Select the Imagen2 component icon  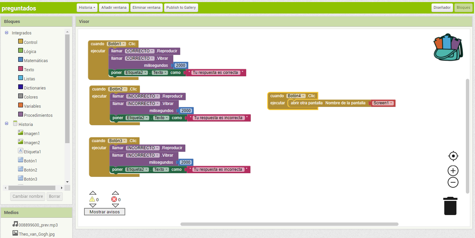point(21,142)
